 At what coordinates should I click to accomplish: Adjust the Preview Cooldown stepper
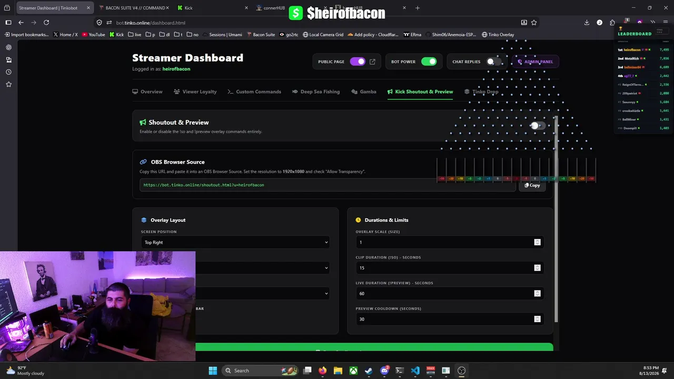[537, 319]
